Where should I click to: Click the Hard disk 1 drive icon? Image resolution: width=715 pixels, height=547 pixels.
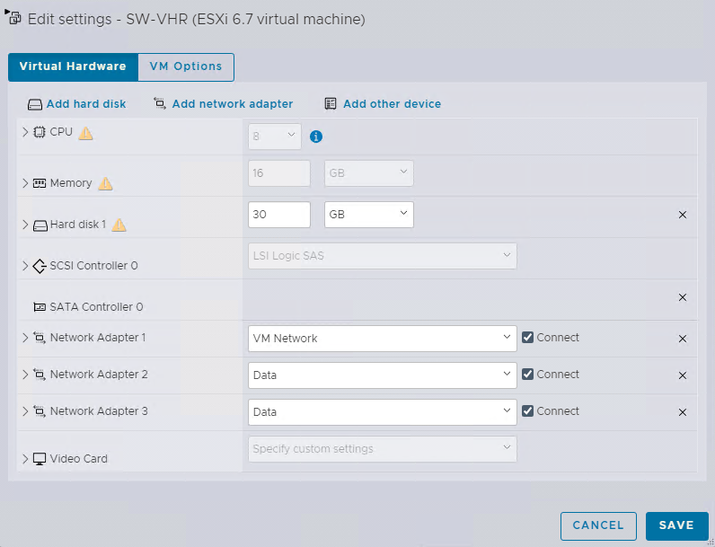coord(40,225)
